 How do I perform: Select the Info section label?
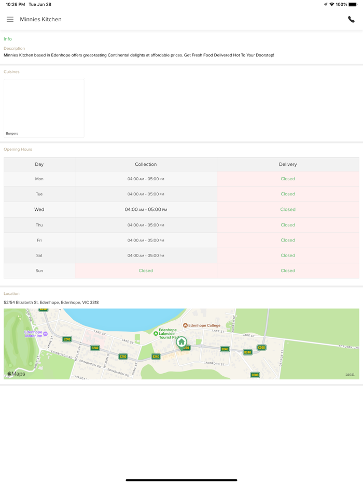click(x=8, y=39)
